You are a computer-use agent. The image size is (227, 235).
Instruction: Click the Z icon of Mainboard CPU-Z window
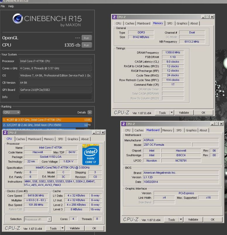(x=124, y=124)
